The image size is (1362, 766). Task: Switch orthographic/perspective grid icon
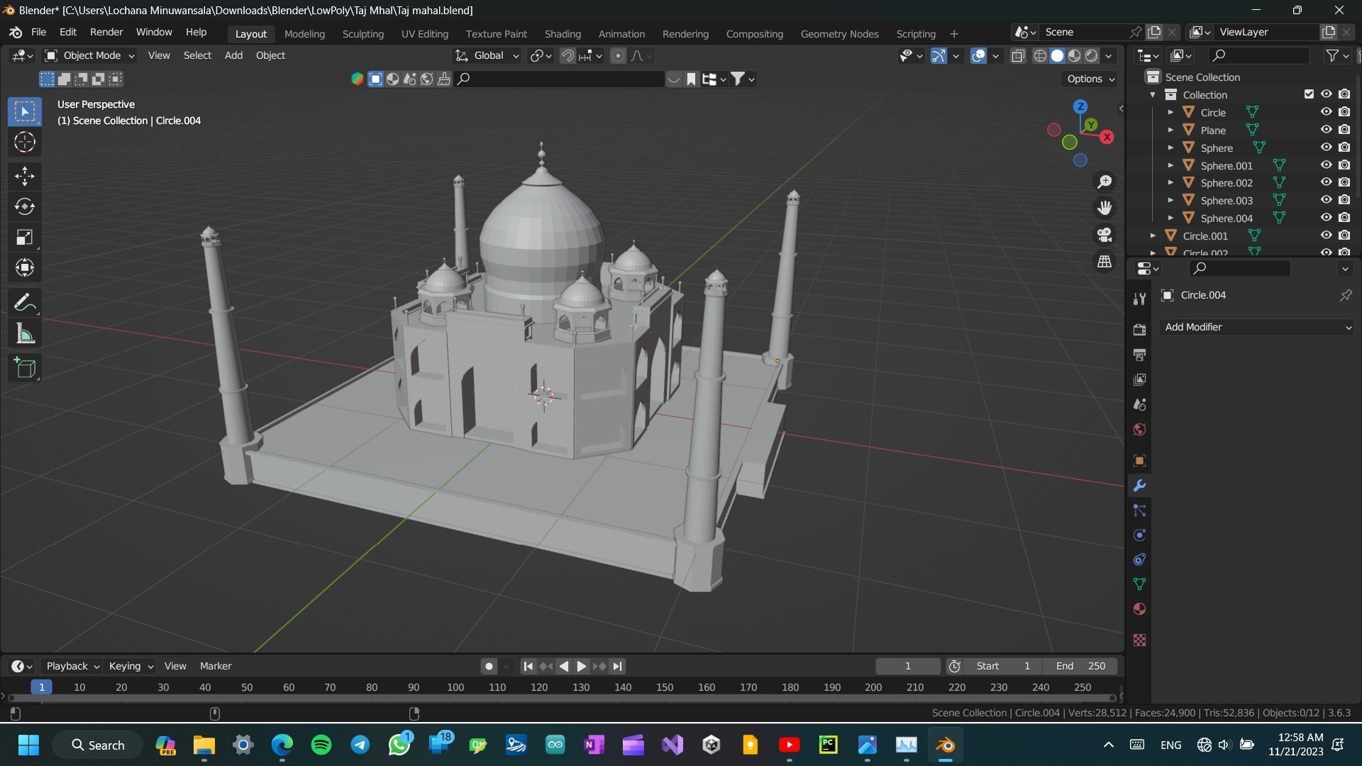point(1104,262)
